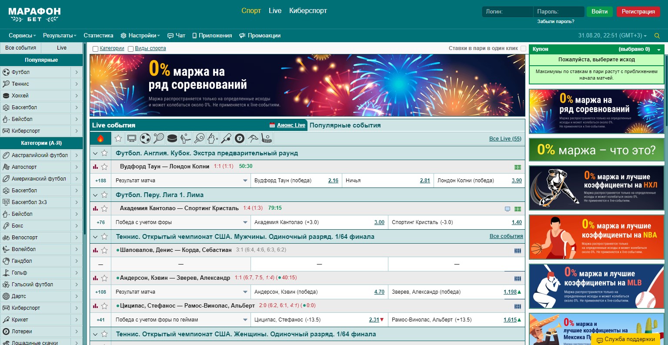Open the site search magnifier icon
The width and height of the screenshot is (668, 345).
tap(657, 36)
